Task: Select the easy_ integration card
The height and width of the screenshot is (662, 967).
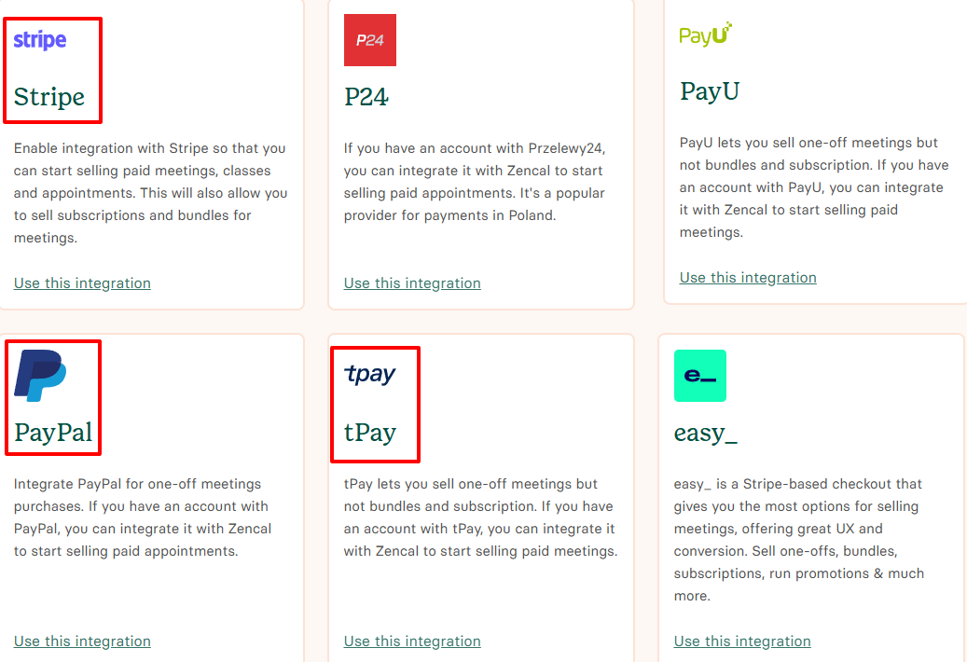Action: point(813,494)
